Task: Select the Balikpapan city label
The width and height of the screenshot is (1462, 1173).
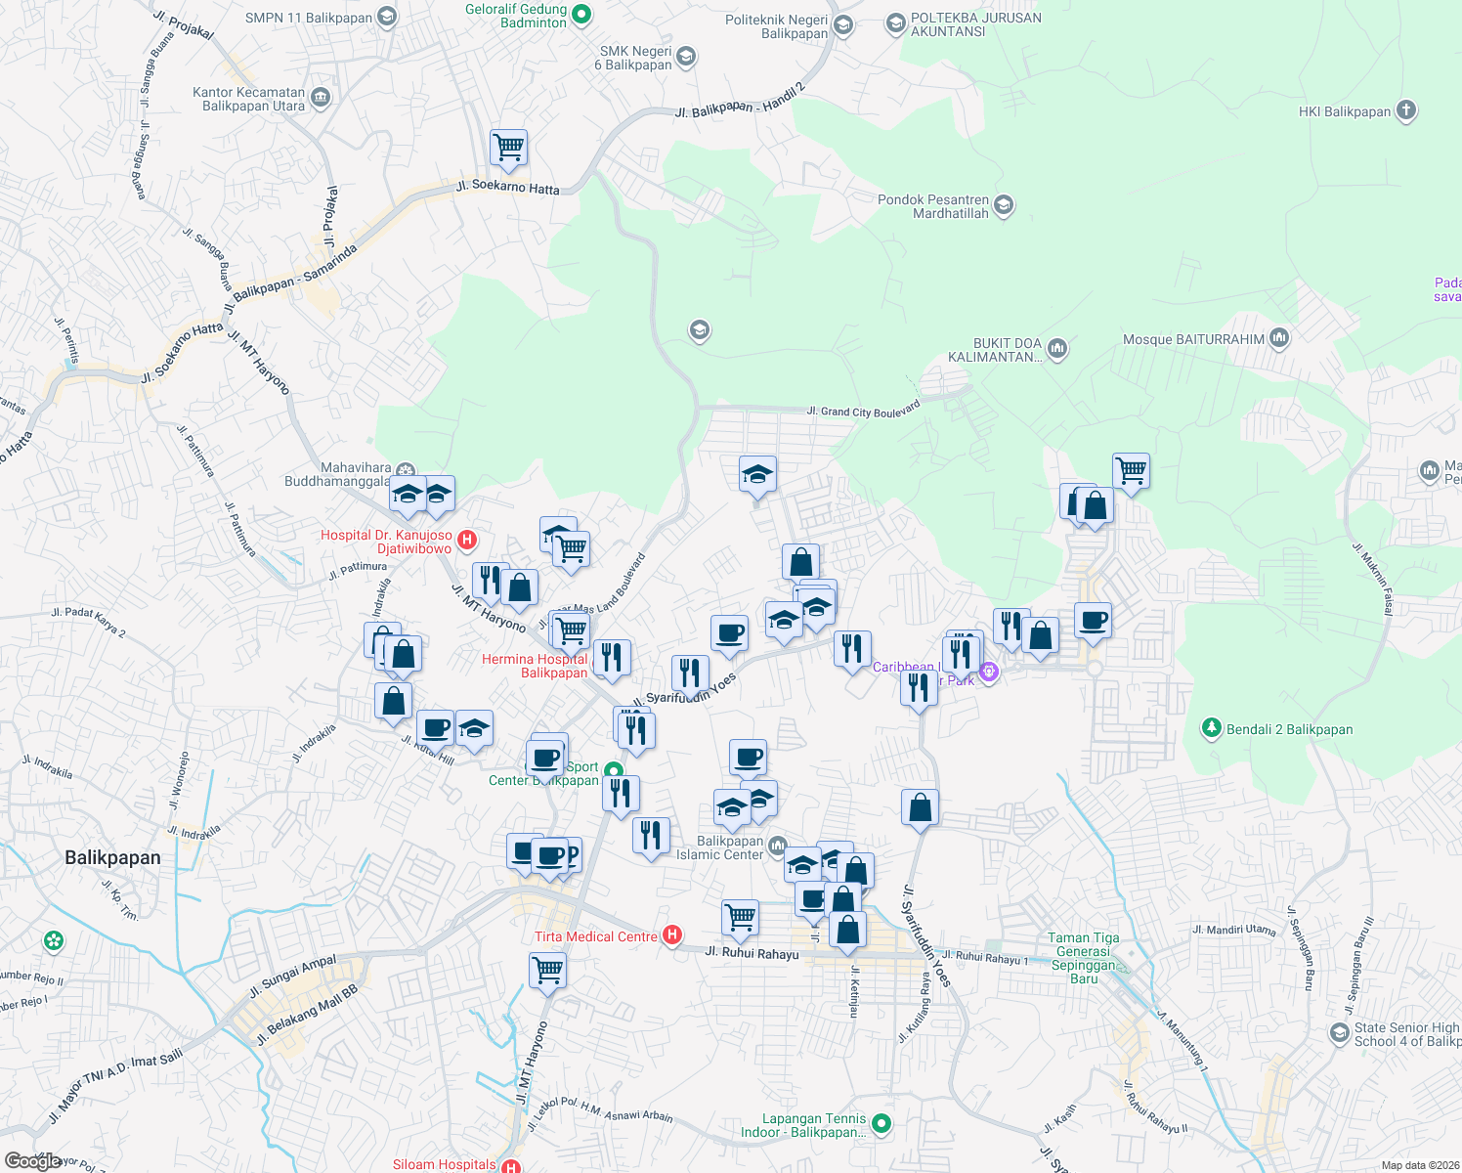Action: point(112,857)
